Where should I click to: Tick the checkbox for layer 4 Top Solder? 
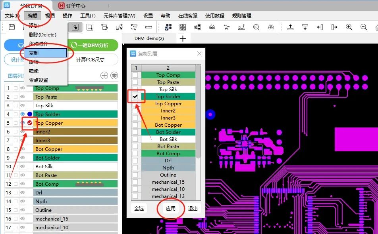tap(15, 114)
